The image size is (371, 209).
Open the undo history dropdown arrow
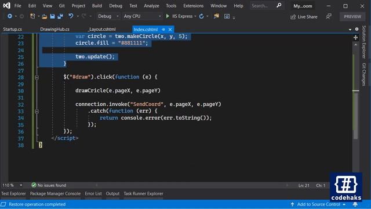pyautogui.click(x=77, y=16)
